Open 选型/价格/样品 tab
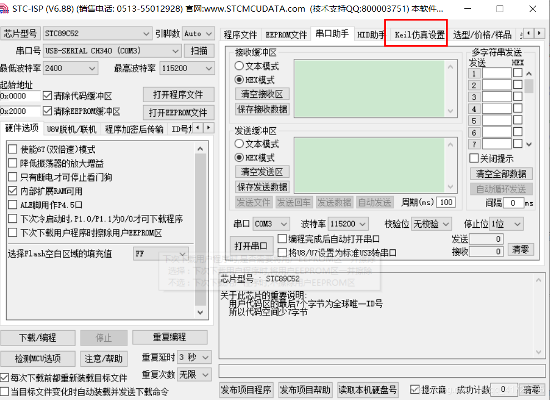Screen dimensions: 550x400 coord(482,34)
